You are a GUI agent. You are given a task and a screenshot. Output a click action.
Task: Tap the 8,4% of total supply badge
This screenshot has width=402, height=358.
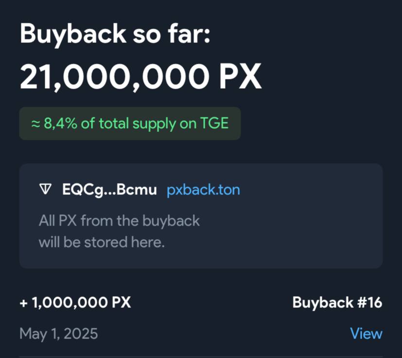tap(130, 124)
